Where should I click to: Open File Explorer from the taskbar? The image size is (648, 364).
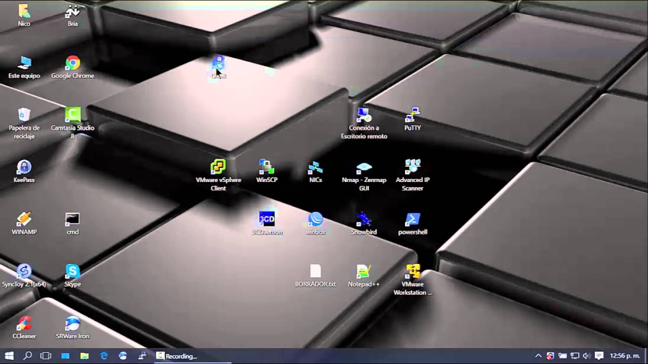tap(85, 356)
